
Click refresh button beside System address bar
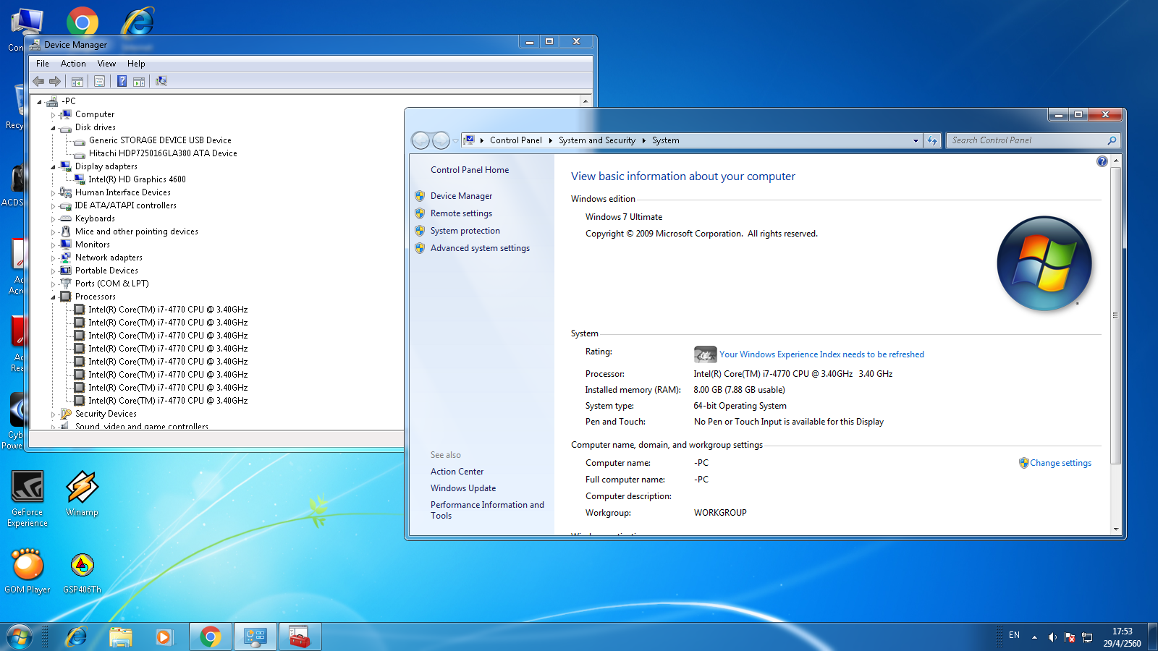point(932,140)
